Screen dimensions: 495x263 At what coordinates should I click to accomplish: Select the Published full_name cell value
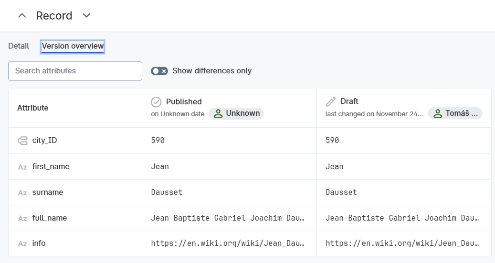coord(228,218)
